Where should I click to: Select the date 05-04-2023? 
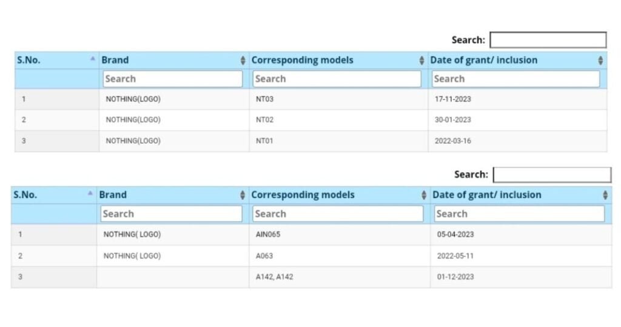point(455,234)
